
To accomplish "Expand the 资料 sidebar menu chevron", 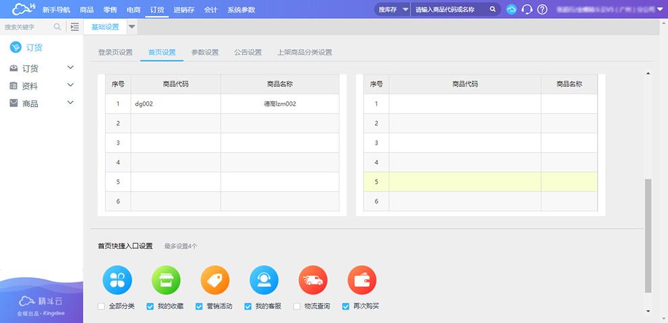I will pos(71,85).
